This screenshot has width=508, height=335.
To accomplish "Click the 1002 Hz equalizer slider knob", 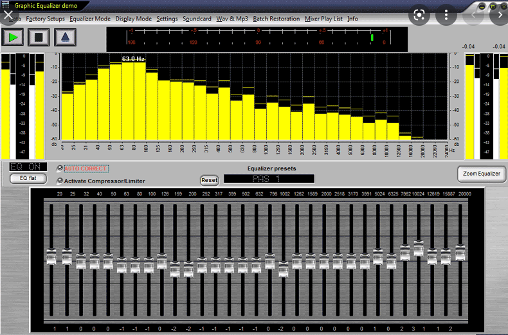I will (x=284, y=269).
